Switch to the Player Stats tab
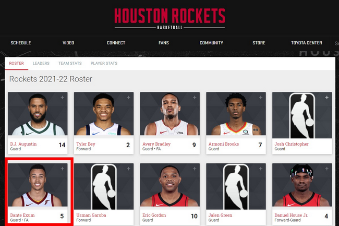This screenshot has width=339, height=226. pos(104,63)
